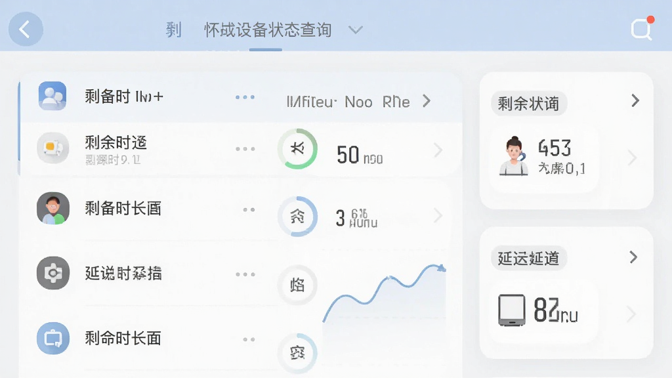
Task: Click the green ring indicator next to 50
Action: (x=297, y=149)
